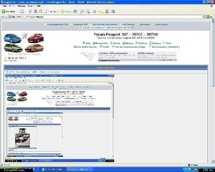
Task: Switch to the second taskbar window button
Action: click(80, 169)
